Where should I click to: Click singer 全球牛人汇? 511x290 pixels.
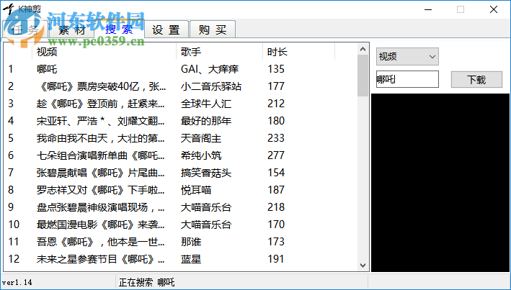pos(206,104)
